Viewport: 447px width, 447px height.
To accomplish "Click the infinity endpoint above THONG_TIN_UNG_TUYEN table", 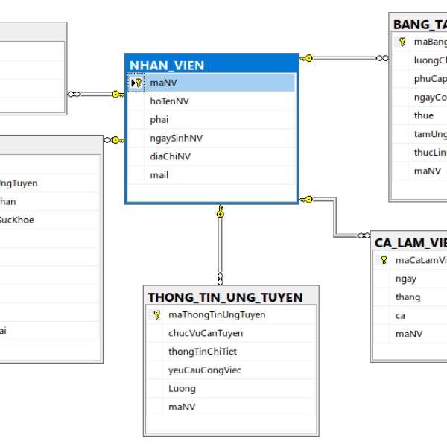I will point(220,279).
